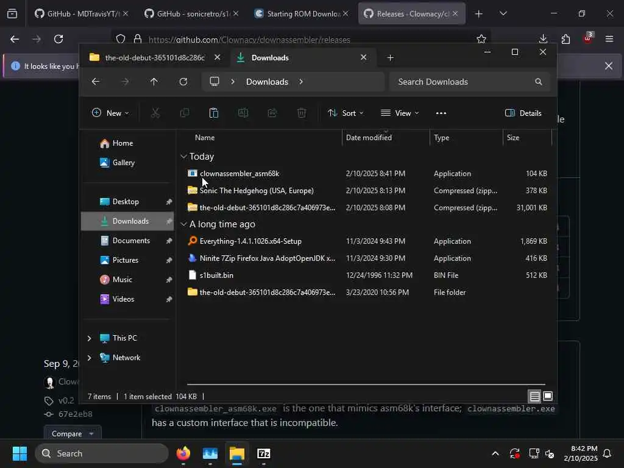624x468 pixels.
Task: Click the Copy icon in Explorer toolbar
Action: (185, 113)
